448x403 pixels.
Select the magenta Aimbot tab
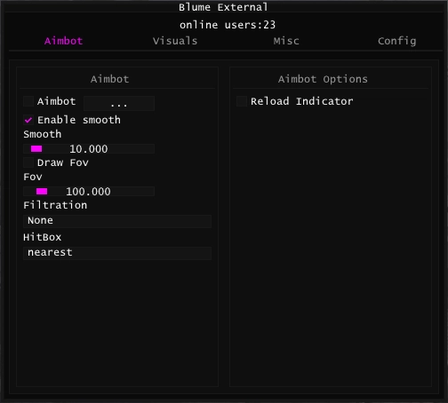63,41
